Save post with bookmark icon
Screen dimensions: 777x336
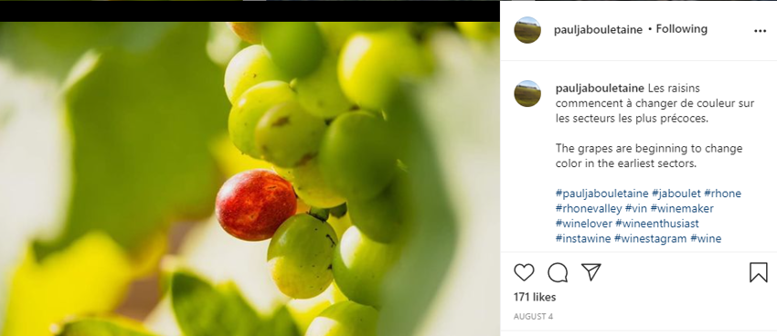tap(758, 273)
